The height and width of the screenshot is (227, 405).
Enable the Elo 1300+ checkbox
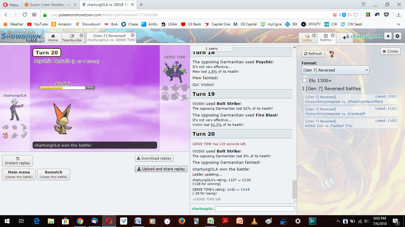click(x=304, y=80)
